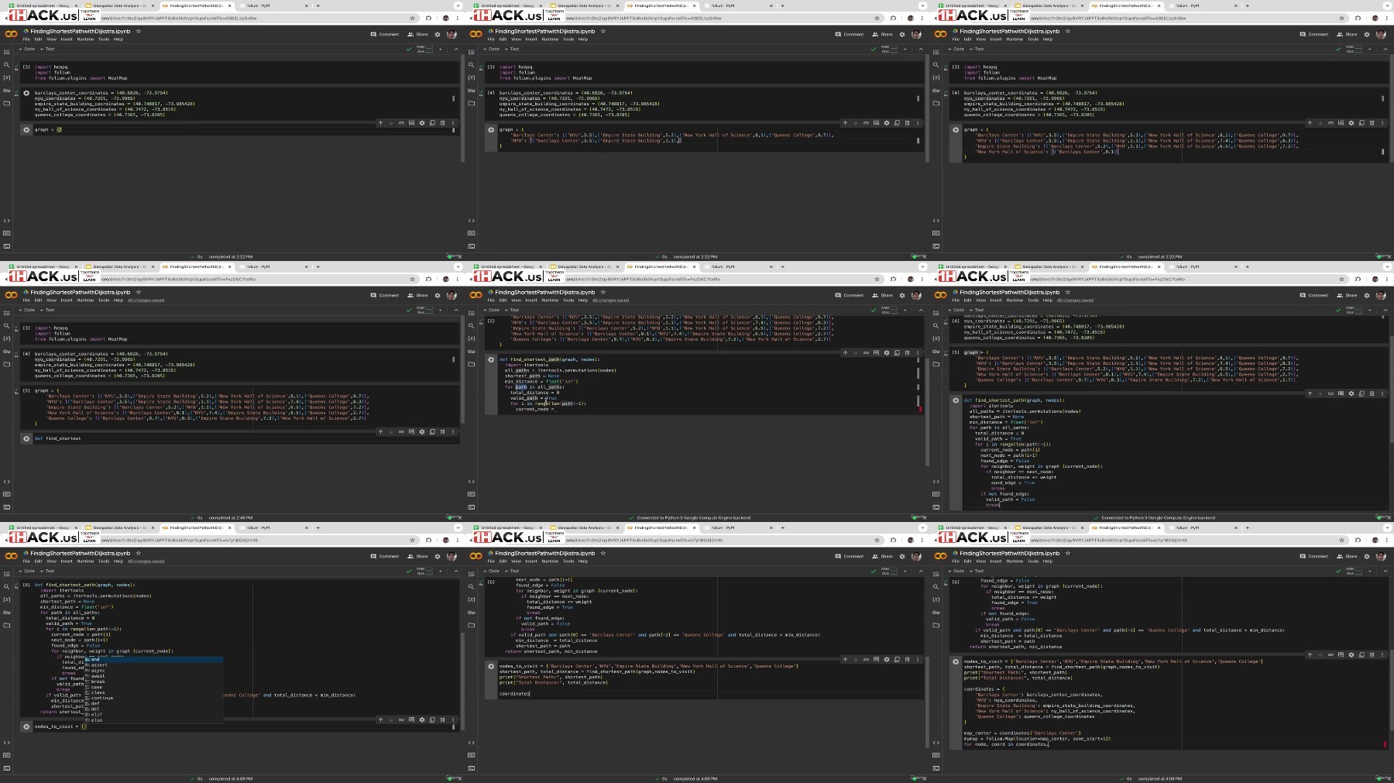Open Terminal icon in top-left frame sidebar

[x=7, y=246]
